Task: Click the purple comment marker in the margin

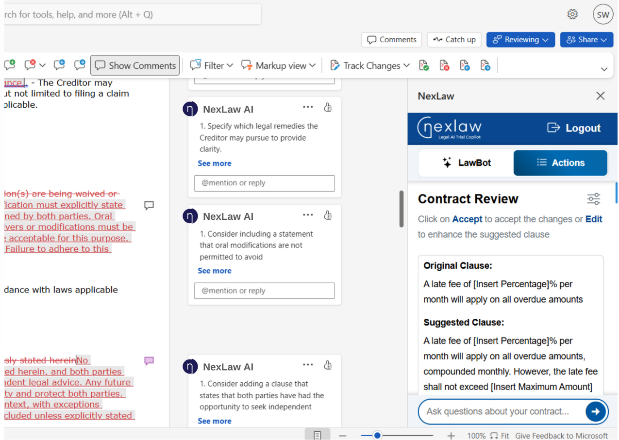Action: click(149, 361)
